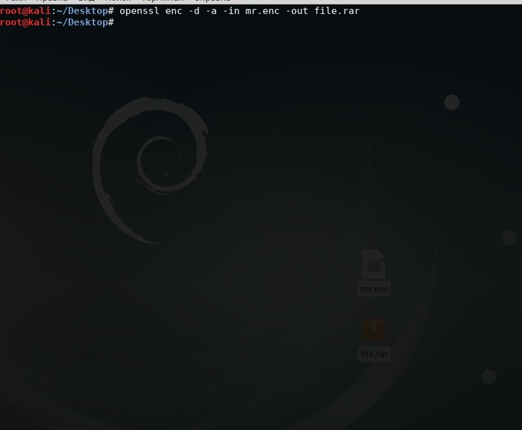Open the Поиск terminal menu
The width and height of the screenshot is (522, 430).
click(118, 1)
